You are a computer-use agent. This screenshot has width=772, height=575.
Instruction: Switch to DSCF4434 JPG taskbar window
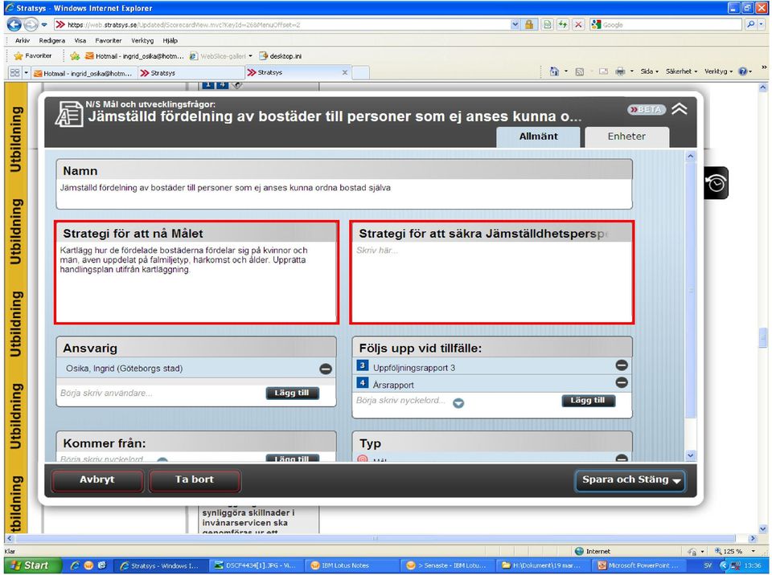(x=255, y=565)
